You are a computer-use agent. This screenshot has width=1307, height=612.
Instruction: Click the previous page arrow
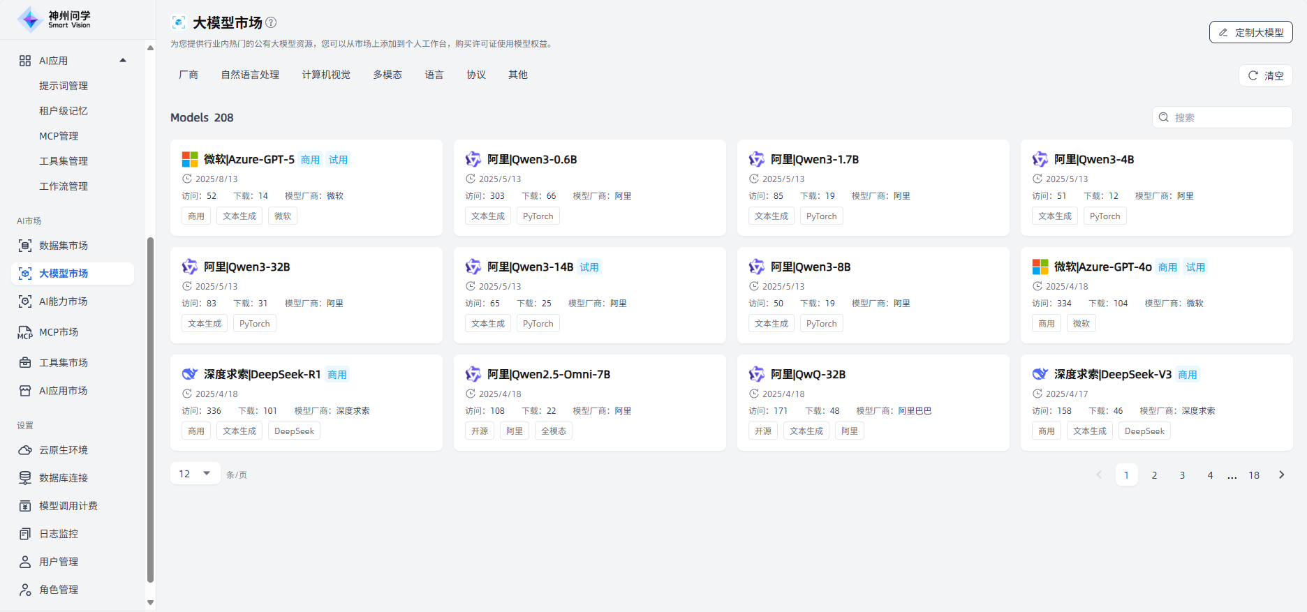pos(1099,475)
